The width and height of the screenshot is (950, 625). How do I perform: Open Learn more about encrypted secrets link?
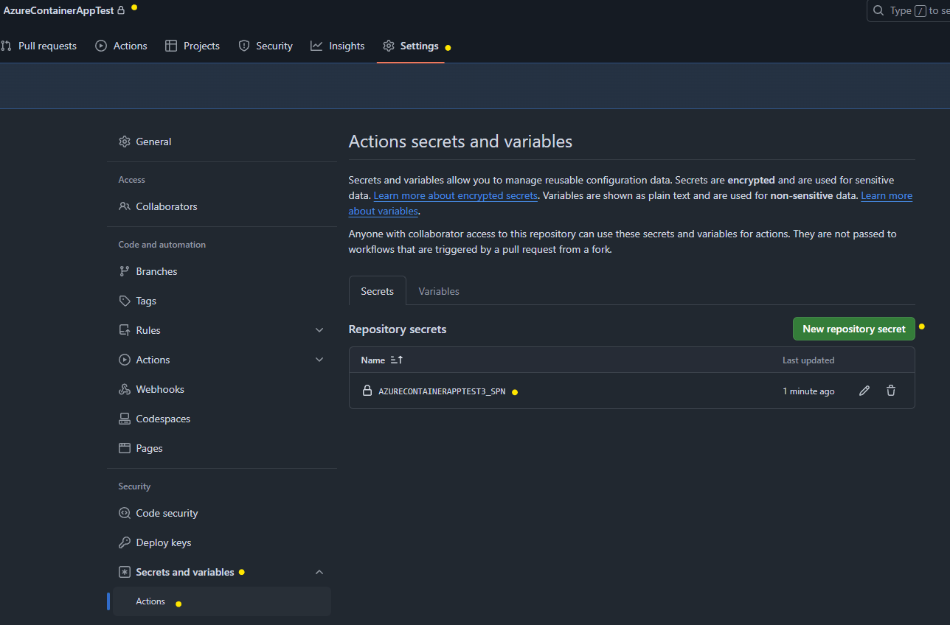[456, 195]
